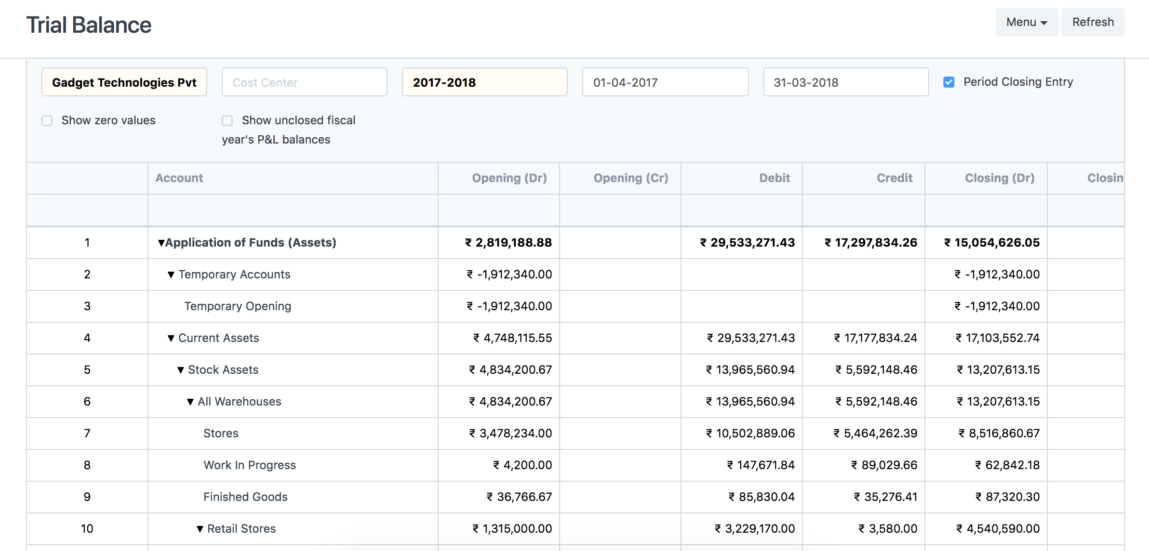Click the Opening (Cr) column header
The height and width of the screenshot is (551, 1149).
(x=620, y=178)
